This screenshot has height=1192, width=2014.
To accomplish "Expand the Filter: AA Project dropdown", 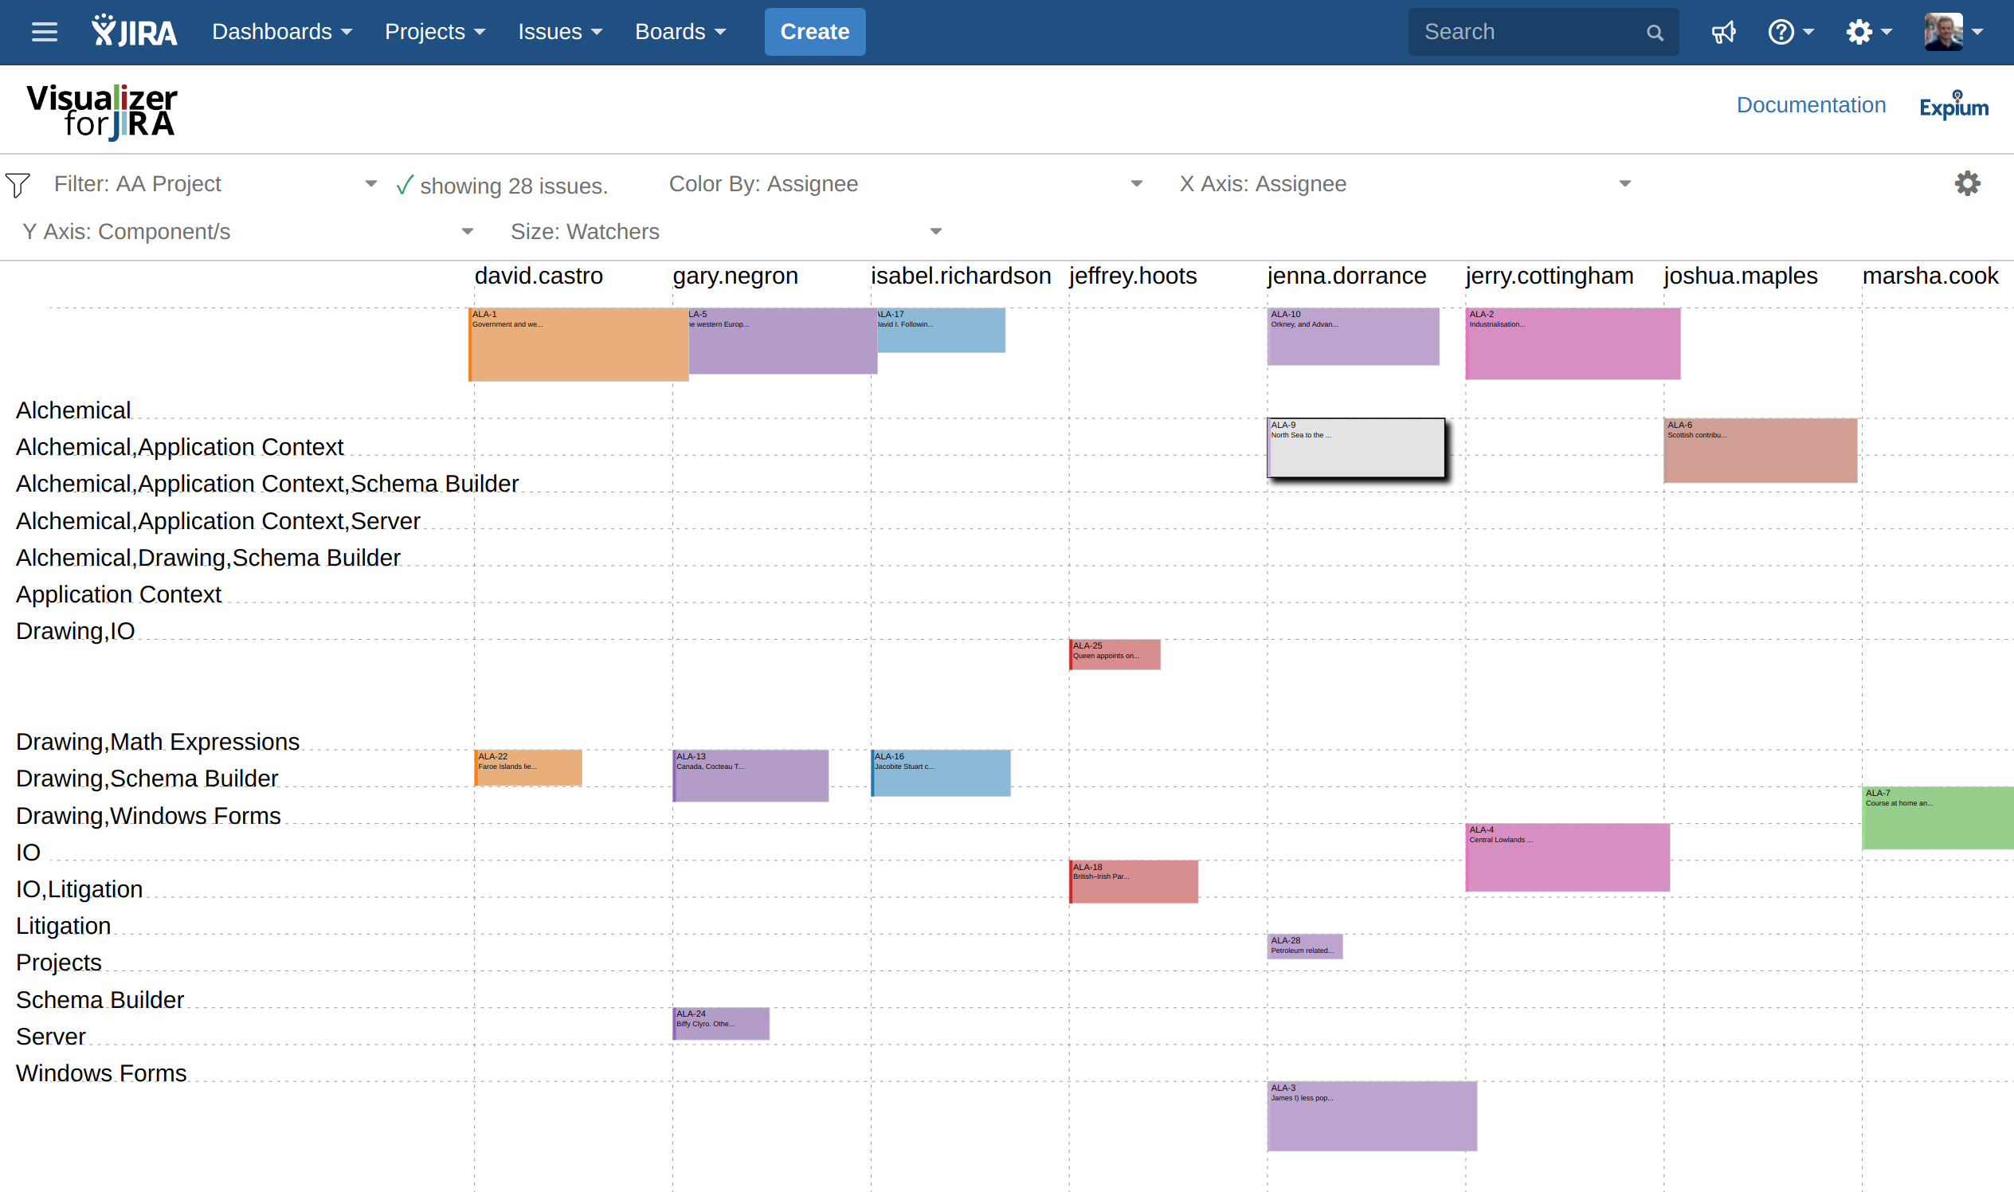I will click(x=370, y=184).
